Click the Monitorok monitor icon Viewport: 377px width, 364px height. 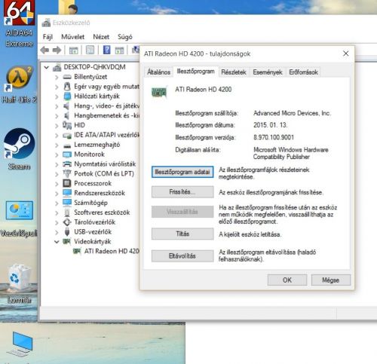(67, 154)
